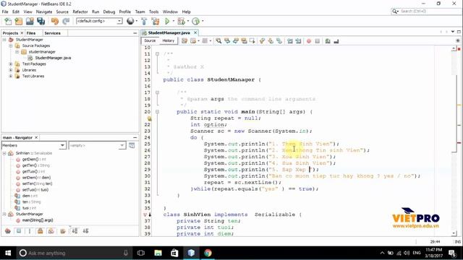
Task: Open the Tools menu
Action: pyautogui.click(x=153, y=12)
